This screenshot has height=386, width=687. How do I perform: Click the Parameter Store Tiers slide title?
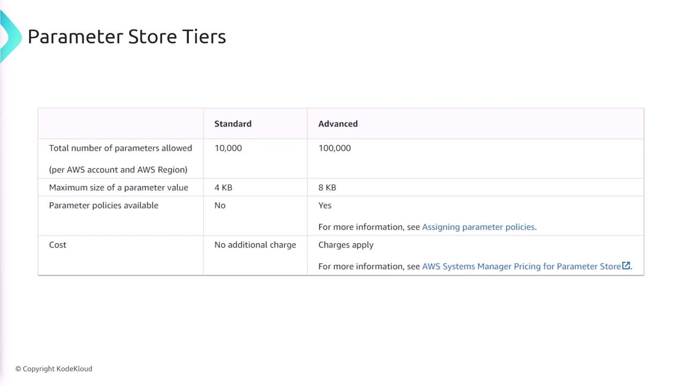point(127,36)
